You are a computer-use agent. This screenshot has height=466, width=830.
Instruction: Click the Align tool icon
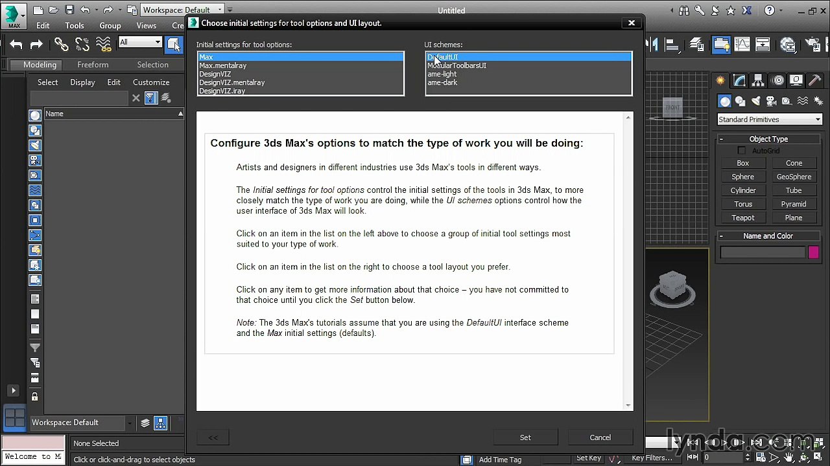click(672, 44)
